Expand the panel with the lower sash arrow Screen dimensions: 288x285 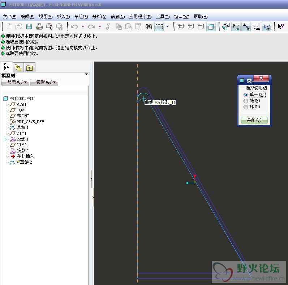pos(93,197)
